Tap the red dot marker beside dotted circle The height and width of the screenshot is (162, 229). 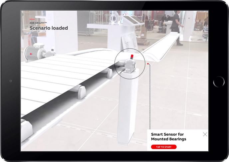[x=148, y=64]
